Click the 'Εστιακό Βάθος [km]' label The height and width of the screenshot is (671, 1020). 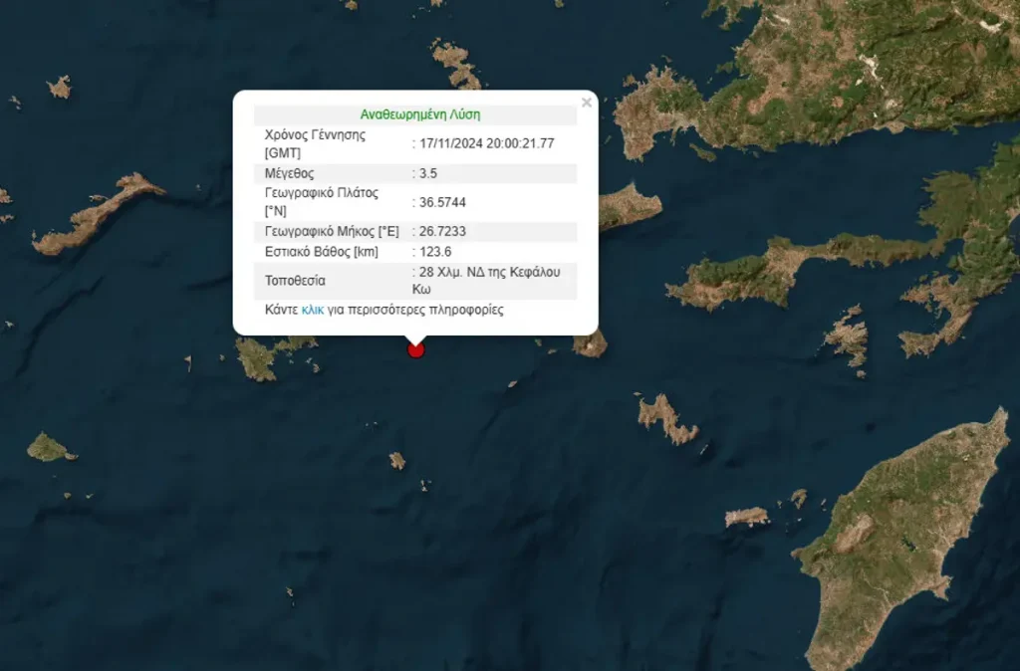(322, 251)
